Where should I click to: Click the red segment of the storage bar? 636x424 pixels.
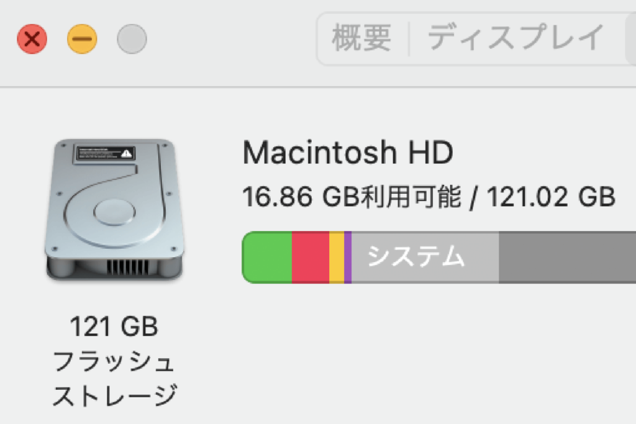tap(310, 257)
